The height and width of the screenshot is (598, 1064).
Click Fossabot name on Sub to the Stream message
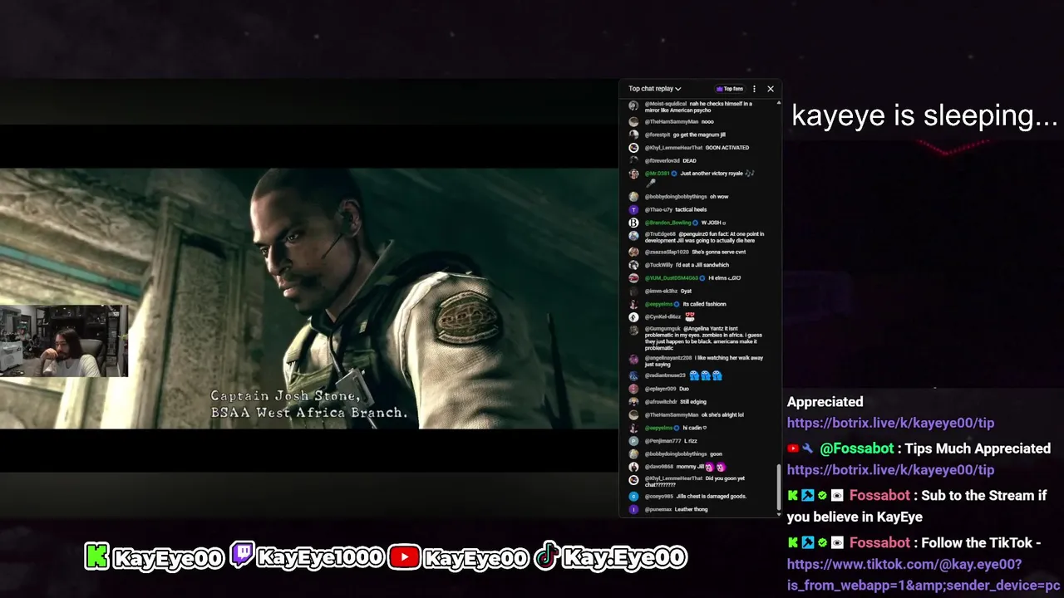pos(879,496)
